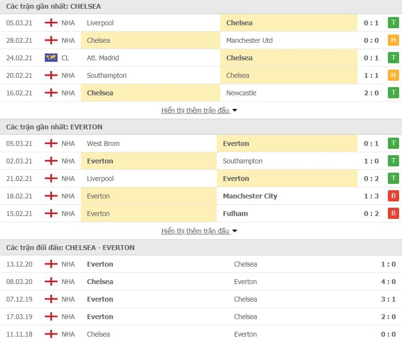Click the England flag on the West Brom vs Everton row

(x=51, y=144)
